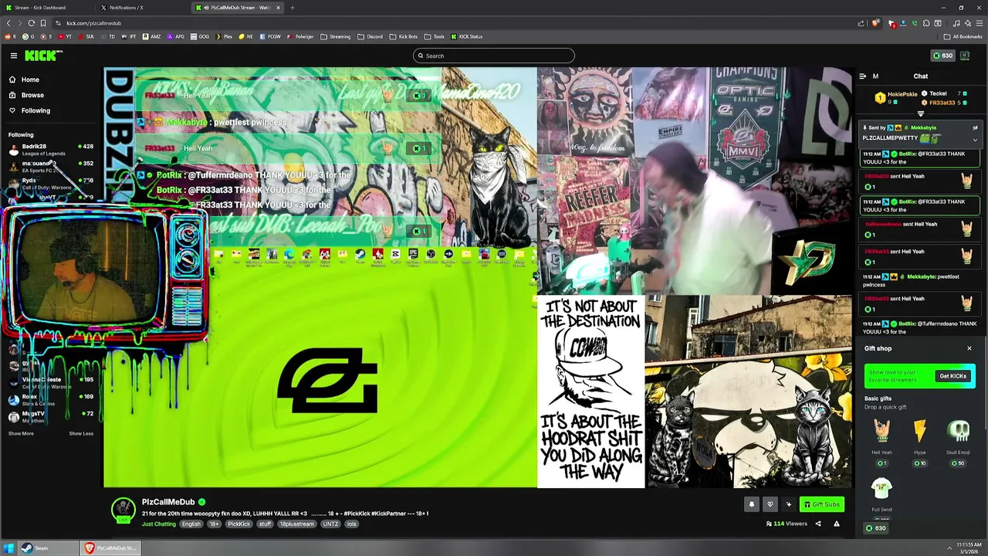Collapse the chat panel arrow icon

[862, 76]
